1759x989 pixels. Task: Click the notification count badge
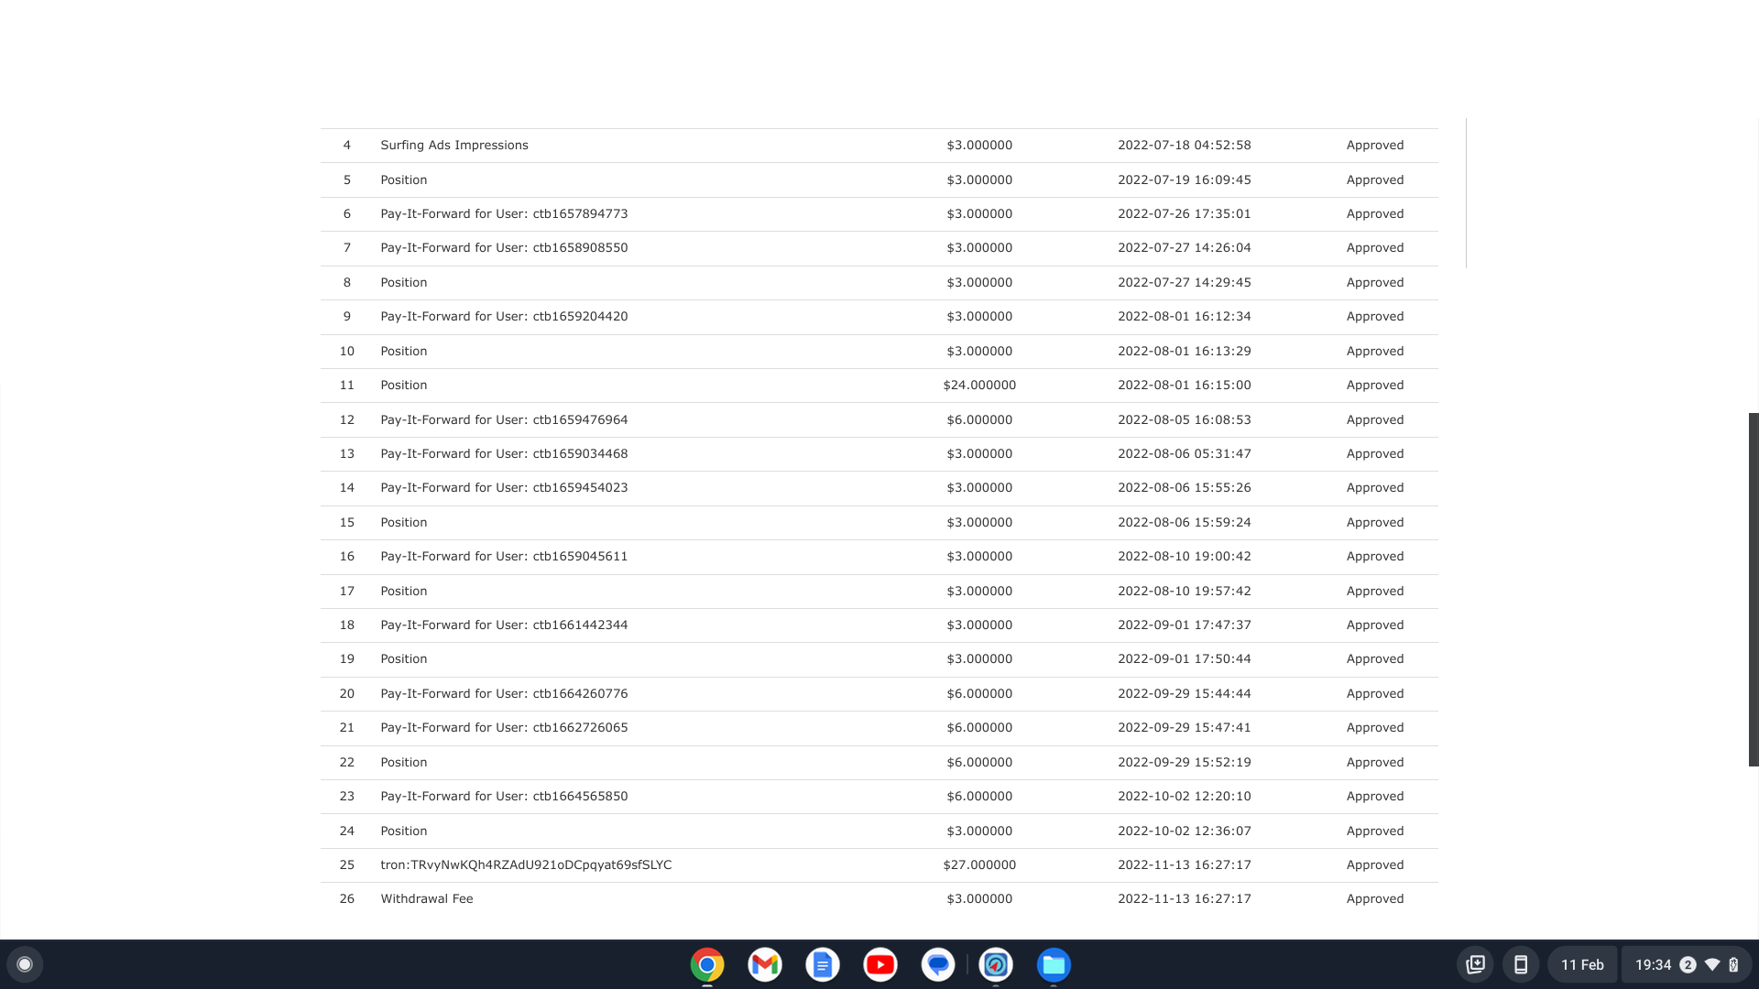pos(1688,964)
